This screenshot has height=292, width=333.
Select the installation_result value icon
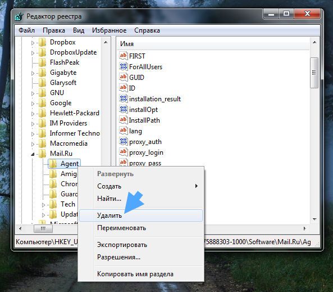[x=124, y=99]
